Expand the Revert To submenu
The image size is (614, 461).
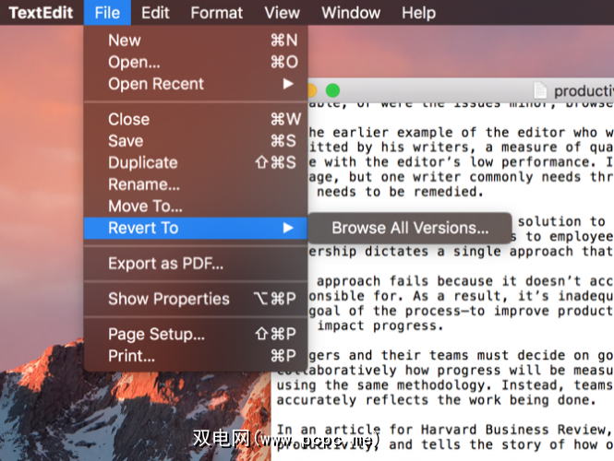196,228
